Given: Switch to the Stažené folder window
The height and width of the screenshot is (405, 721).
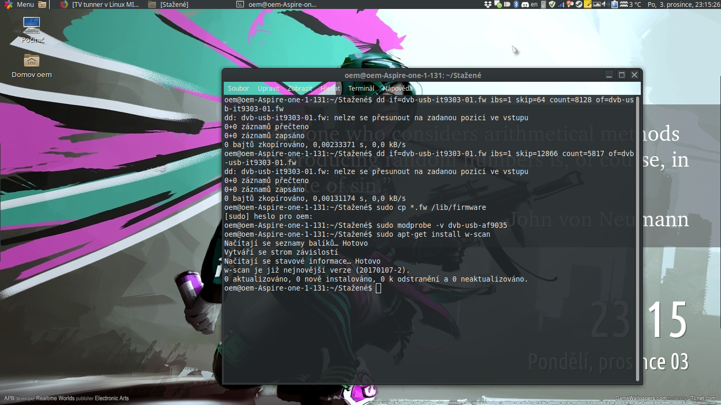Looking at the screenshot, I should (174, 4).
